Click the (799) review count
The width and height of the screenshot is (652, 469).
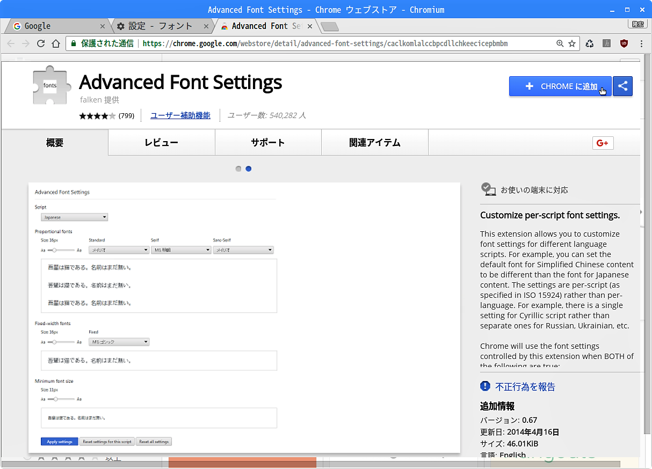[x=126, y=115]
